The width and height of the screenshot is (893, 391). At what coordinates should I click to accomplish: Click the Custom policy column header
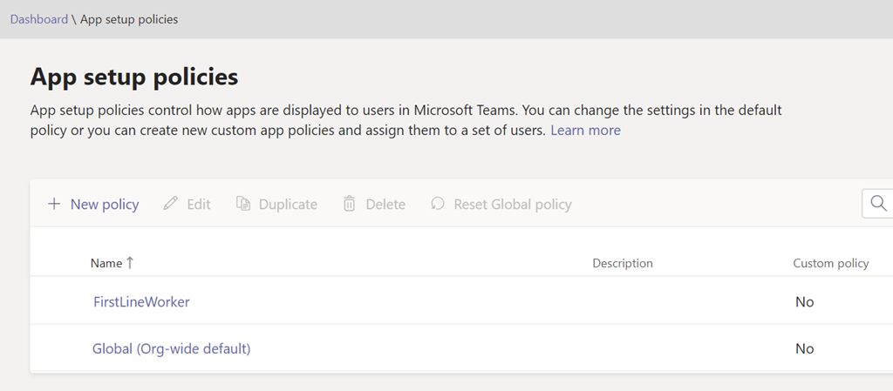tap(830, 263)
